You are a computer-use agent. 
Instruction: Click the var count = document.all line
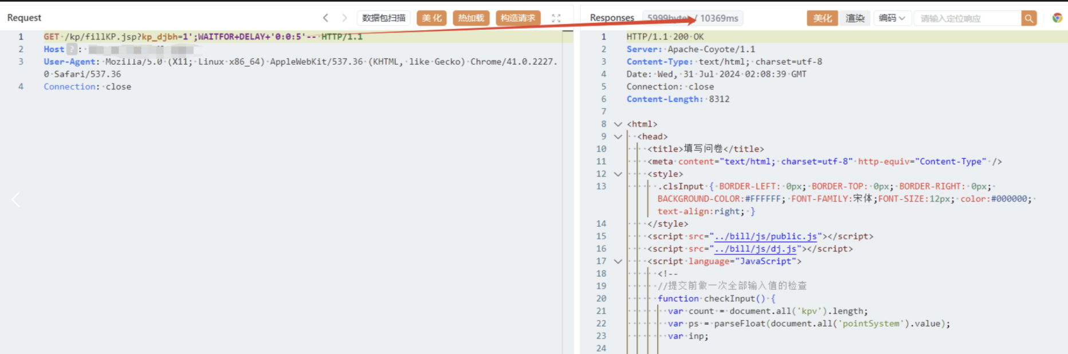768,311
